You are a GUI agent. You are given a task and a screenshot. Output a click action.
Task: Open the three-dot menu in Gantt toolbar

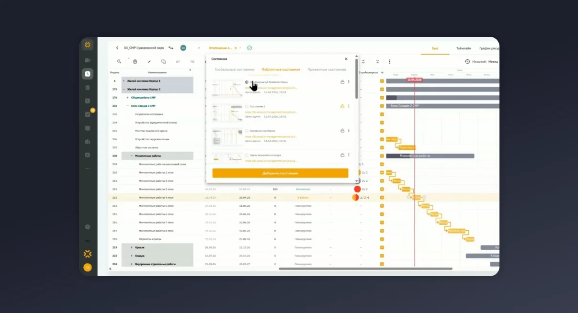(390, 61)
